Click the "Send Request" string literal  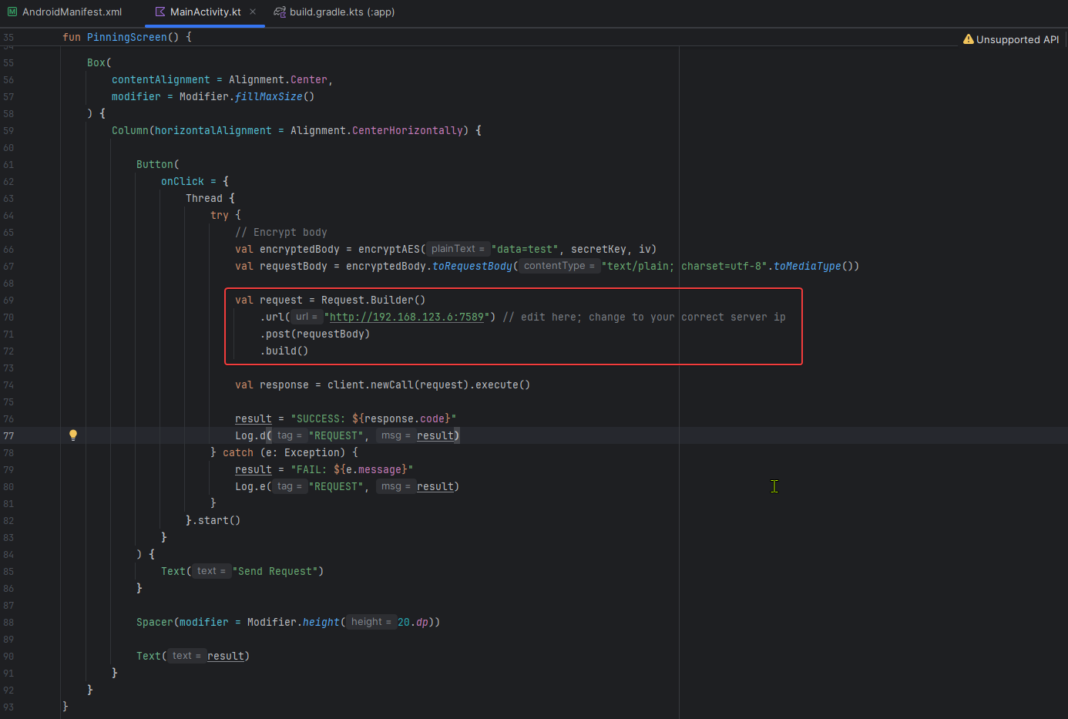coord(275,571)
